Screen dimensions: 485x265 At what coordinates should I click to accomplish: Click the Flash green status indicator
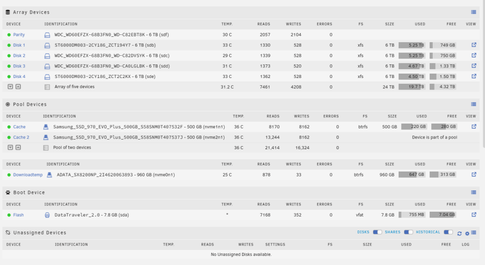point(9,215)
